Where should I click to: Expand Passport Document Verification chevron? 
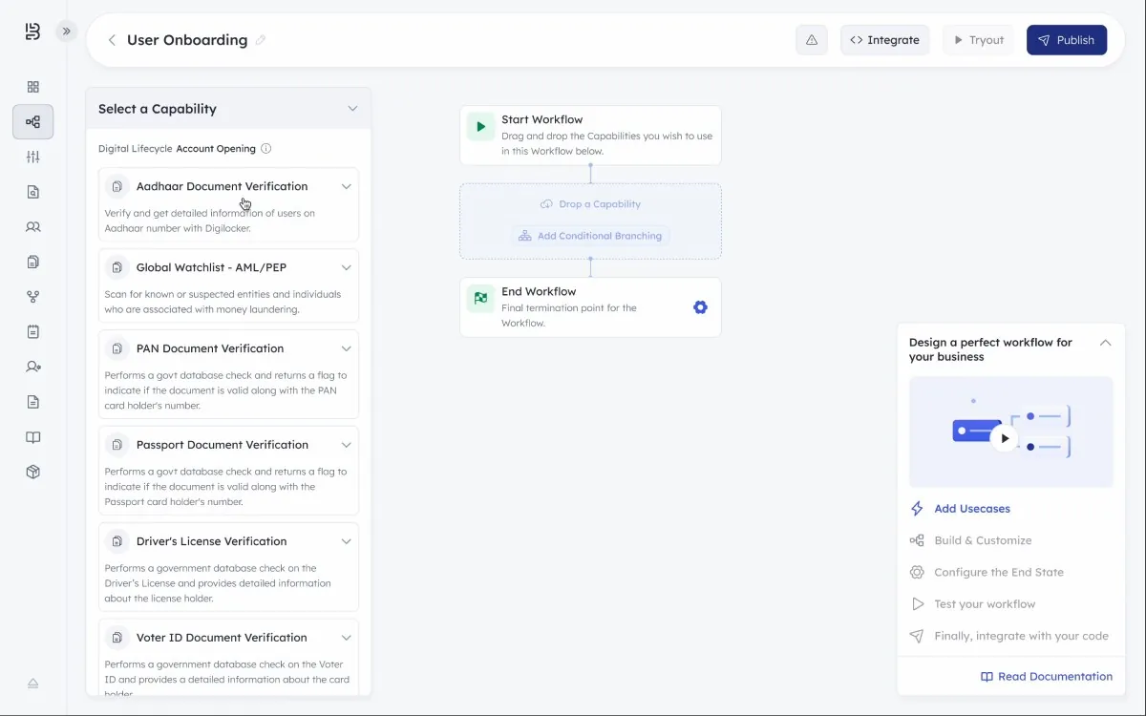point(347,445)
